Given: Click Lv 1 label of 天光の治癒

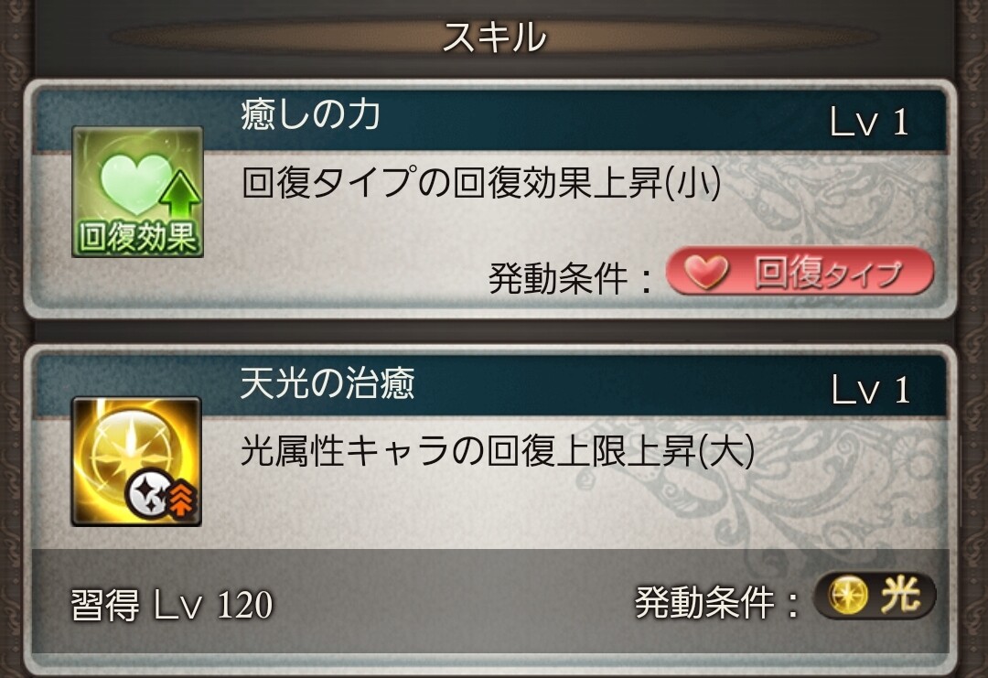Looking at the screenshot, I should 870,390.
